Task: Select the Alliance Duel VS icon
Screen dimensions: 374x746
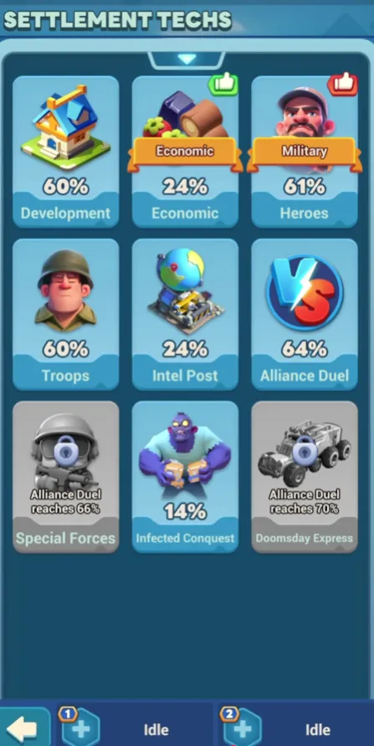Action: (305, 292)
